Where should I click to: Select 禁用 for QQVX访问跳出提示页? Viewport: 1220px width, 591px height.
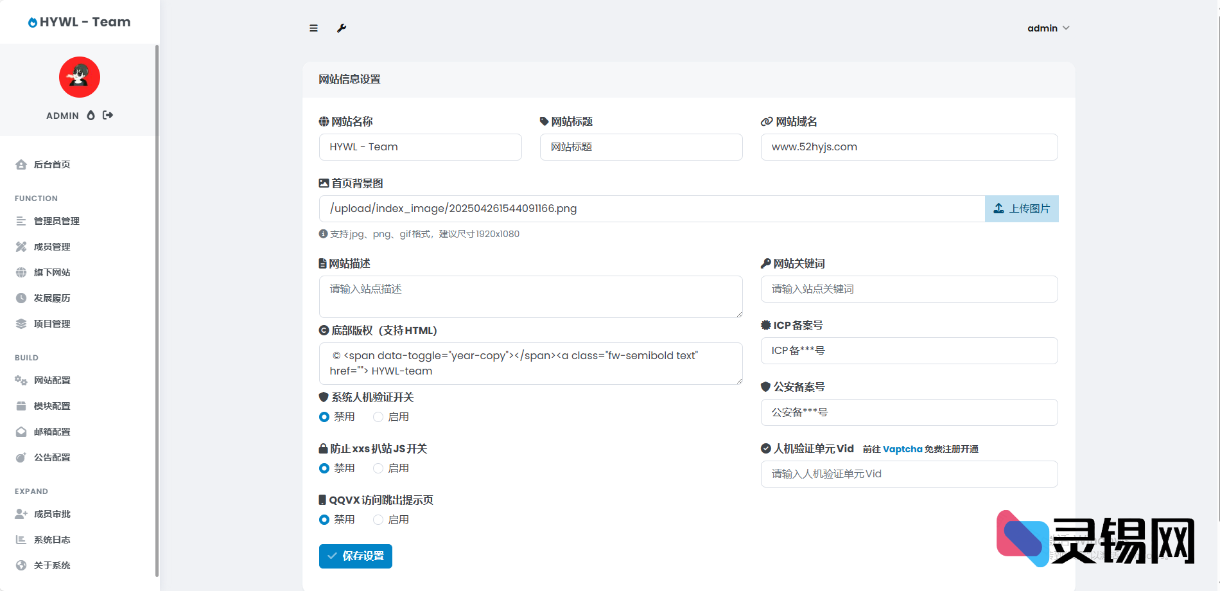coord(324,520)
